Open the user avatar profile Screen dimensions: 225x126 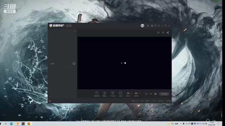(x=142, y=26)
